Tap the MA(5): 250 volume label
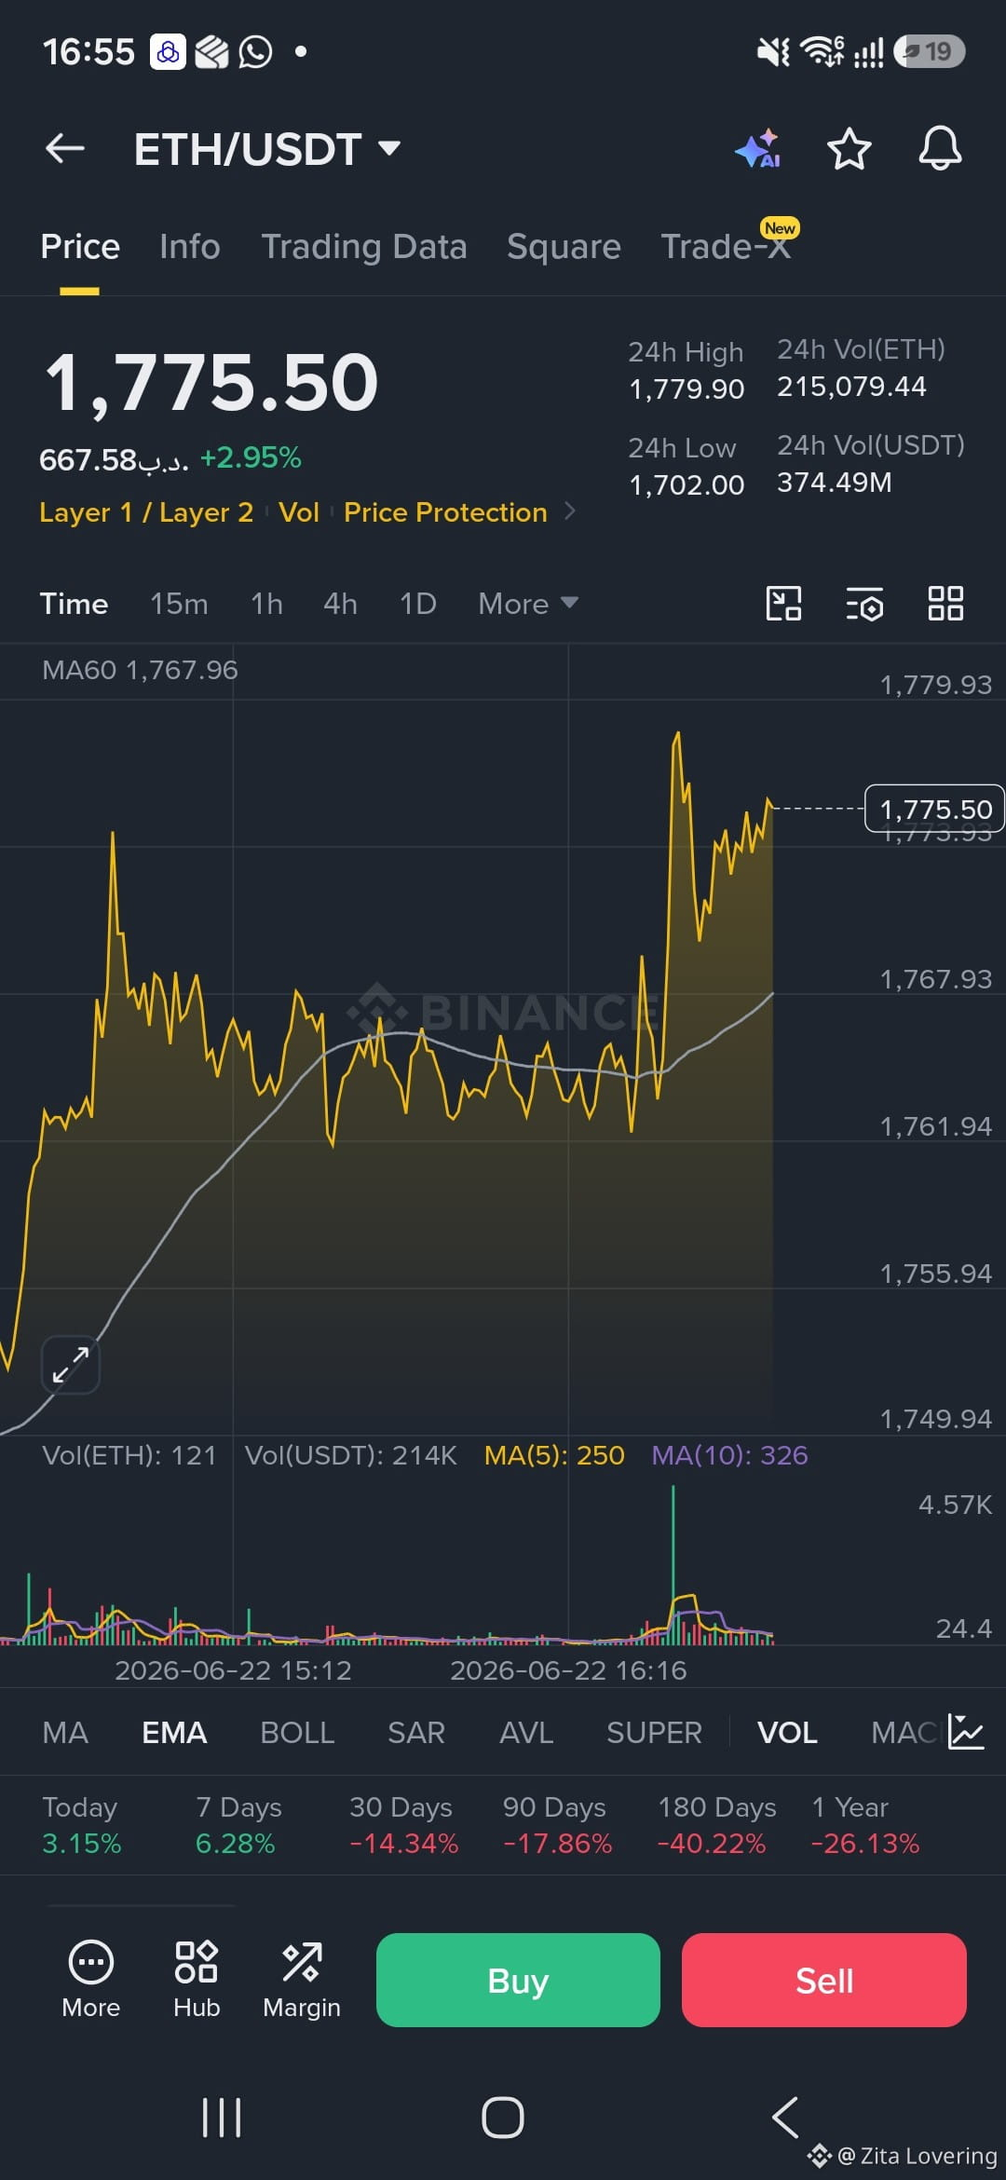 click(554, 1455)
